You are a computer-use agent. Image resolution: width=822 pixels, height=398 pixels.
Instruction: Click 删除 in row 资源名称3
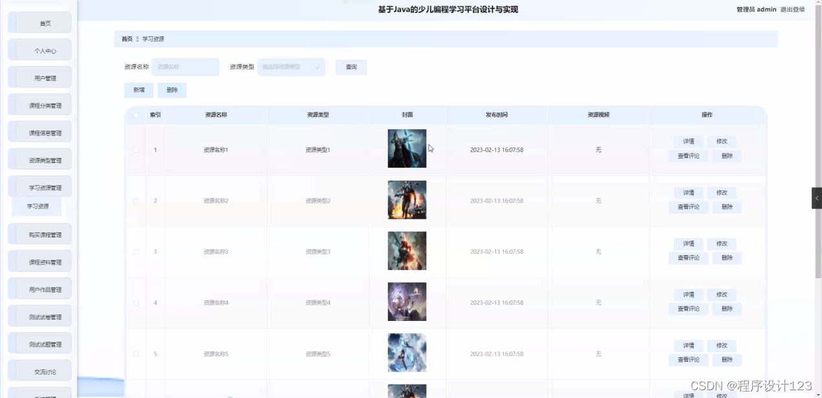click(727, 258)
